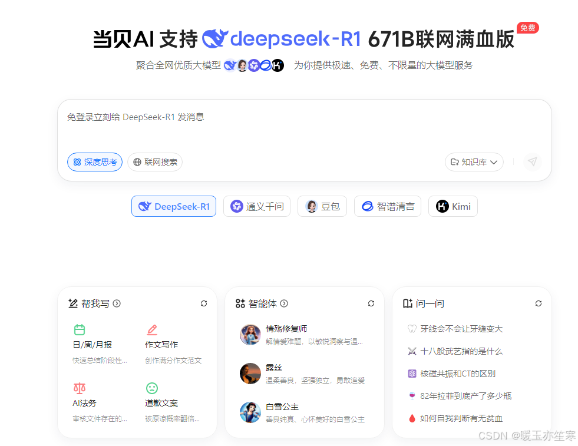
Task: Click the 快速总结阶段性 description text
Action: coord(100,361)
